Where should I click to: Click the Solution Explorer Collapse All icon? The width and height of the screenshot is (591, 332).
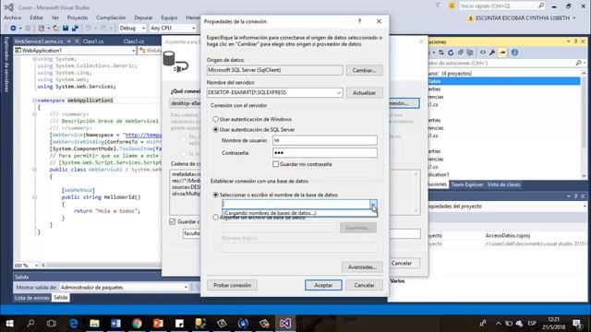460,53
